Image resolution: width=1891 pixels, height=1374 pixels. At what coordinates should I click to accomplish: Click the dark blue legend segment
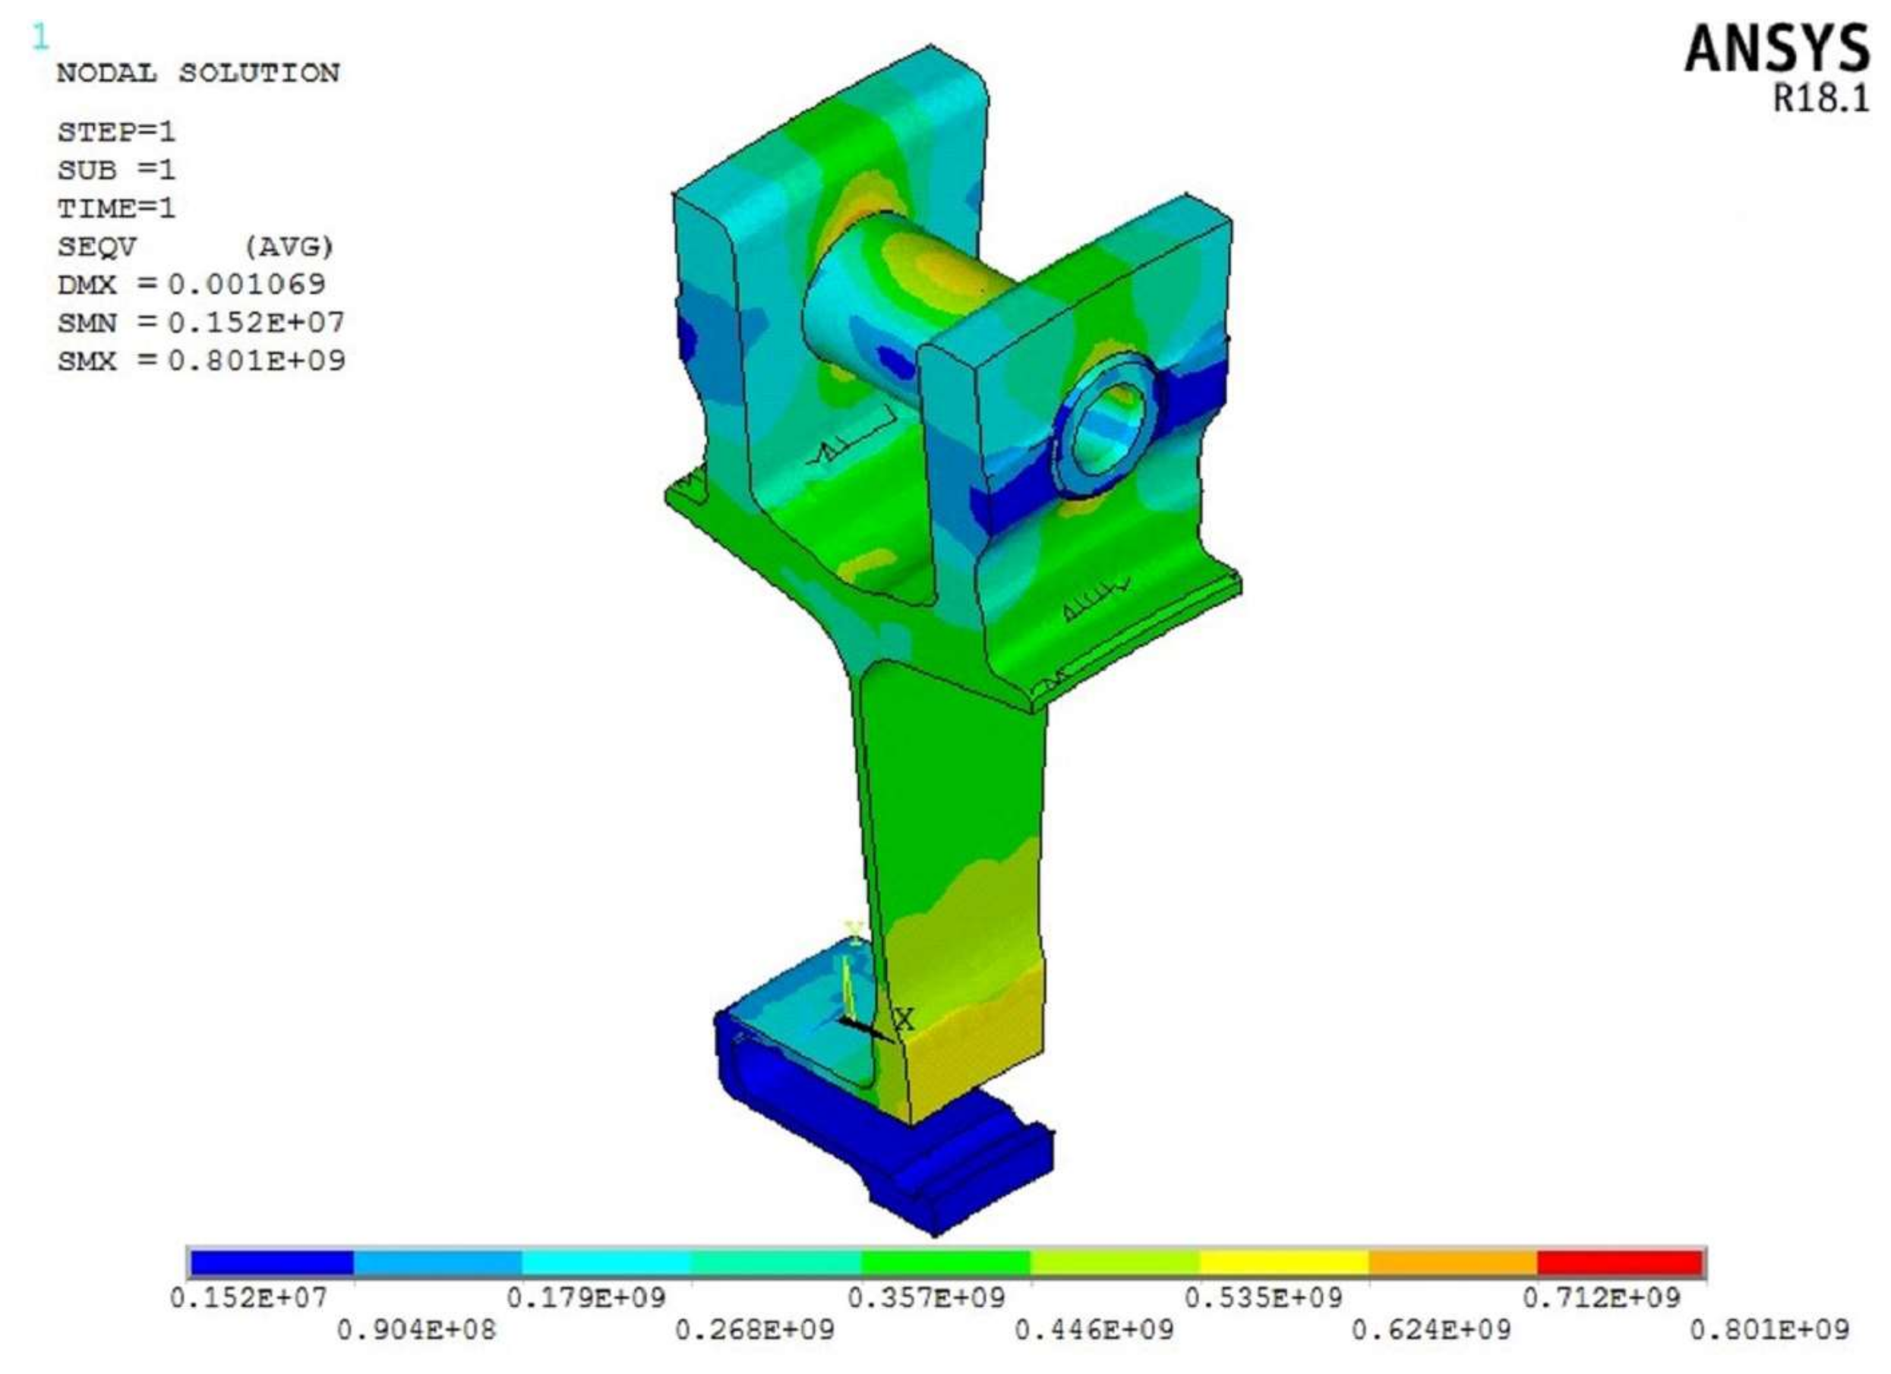pos(273,1263)
